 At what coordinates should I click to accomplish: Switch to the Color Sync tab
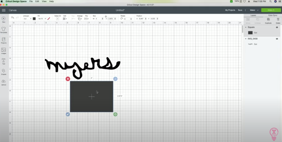[272, 15]
